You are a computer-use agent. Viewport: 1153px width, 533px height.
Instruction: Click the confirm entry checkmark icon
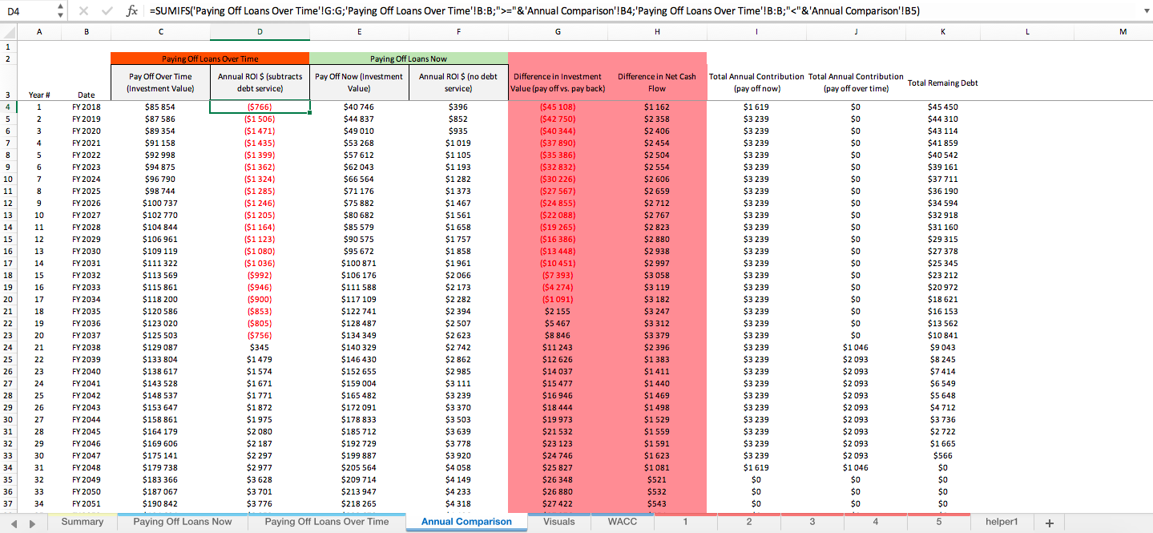coord(107,11)
